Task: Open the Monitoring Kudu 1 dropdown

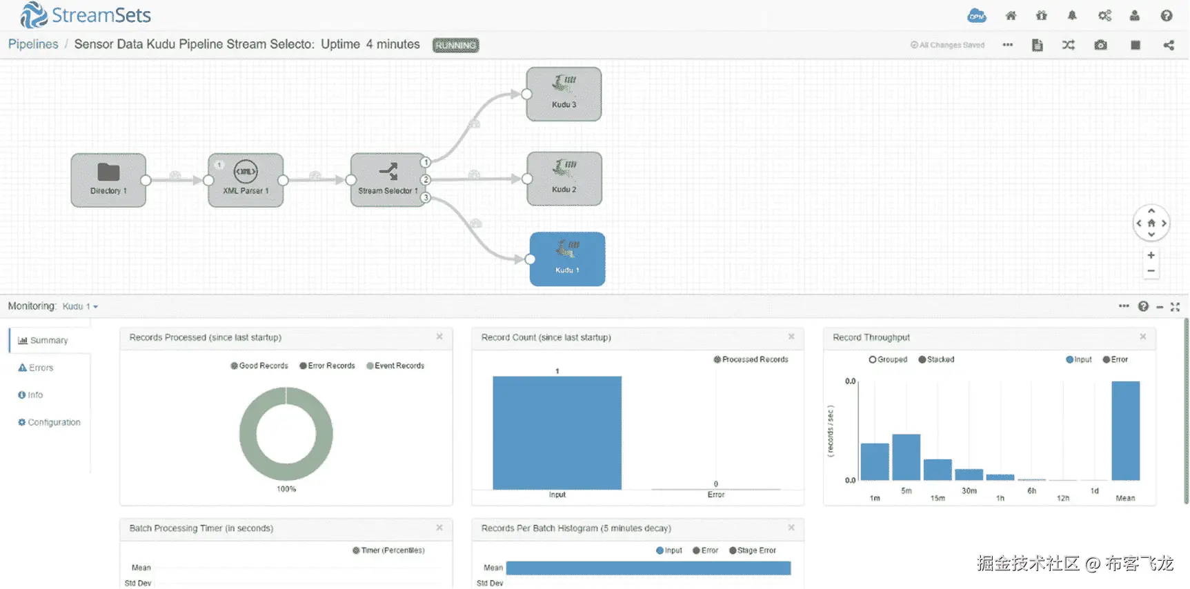Action: pyautogui.click(x=80, y=306)
